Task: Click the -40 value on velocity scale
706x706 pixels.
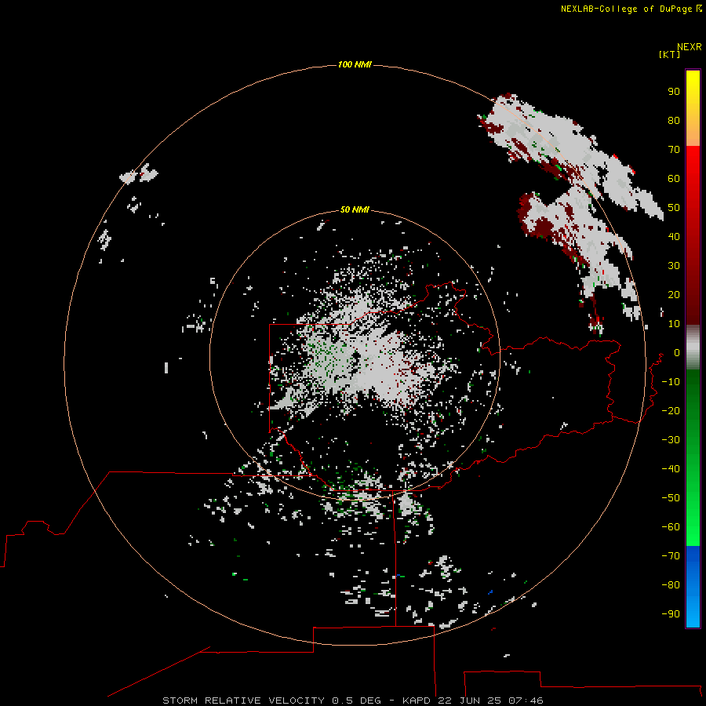Action: tap(671, 469)
